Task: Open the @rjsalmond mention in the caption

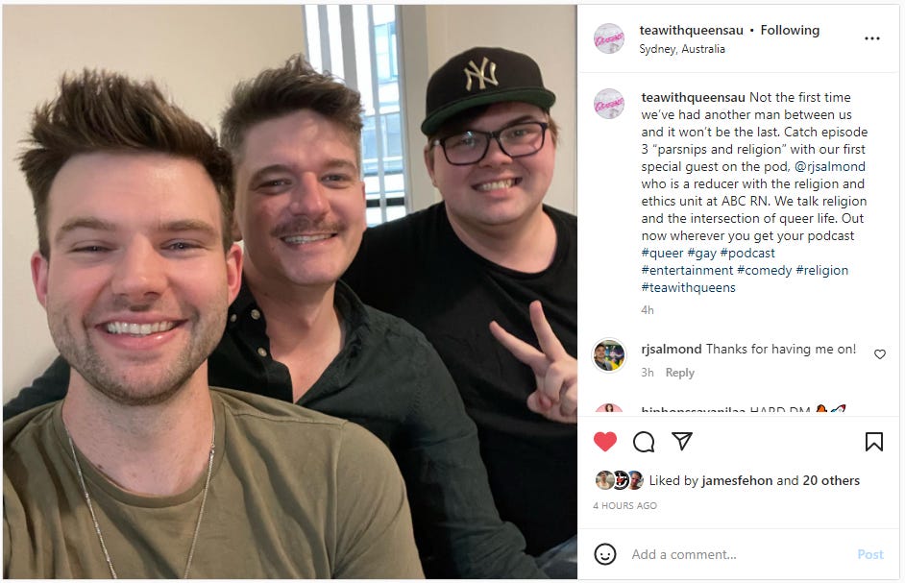Action: [830, 167]
